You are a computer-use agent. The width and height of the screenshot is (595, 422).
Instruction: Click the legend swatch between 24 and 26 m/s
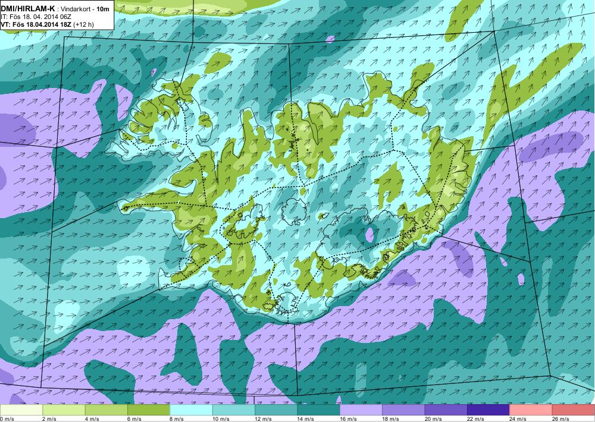[x=531, y=410]
